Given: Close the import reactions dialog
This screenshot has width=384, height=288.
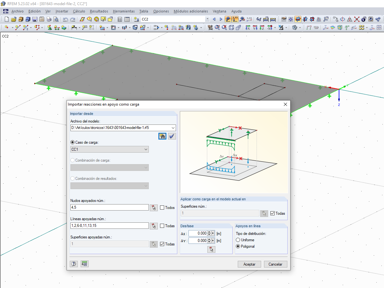Looking at the screenshot, I should pyautogui.click(x=285, y=104).
